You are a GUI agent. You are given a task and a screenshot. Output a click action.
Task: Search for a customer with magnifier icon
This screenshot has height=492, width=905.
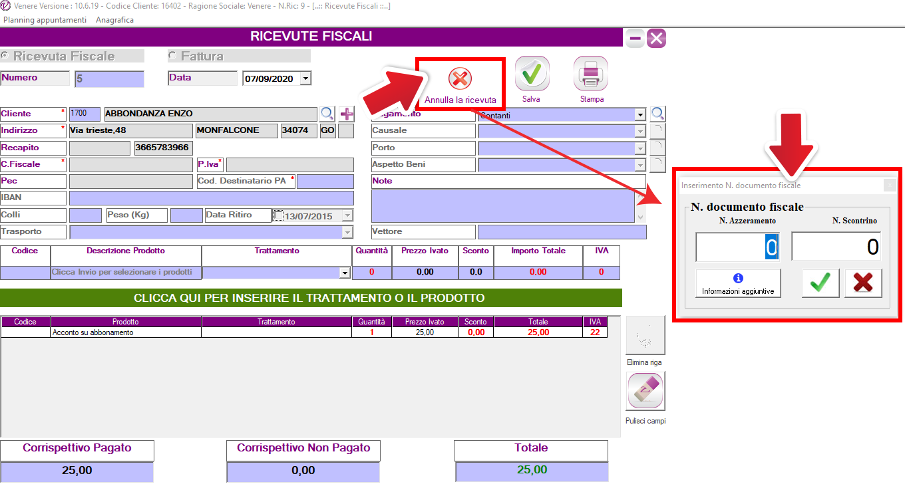tap(327, 114)
